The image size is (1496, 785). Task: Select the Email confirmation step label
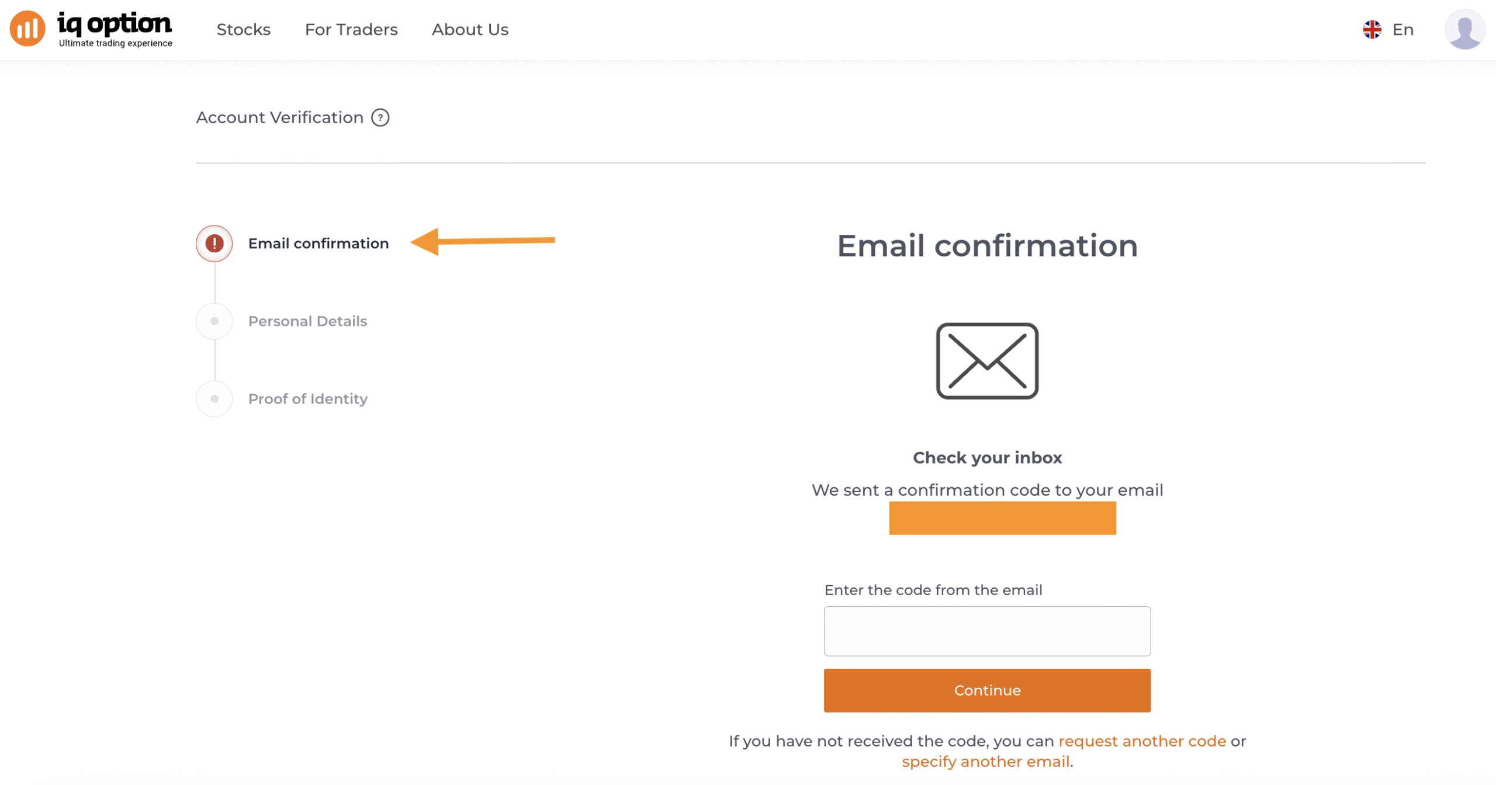click(x=318, y=244)
